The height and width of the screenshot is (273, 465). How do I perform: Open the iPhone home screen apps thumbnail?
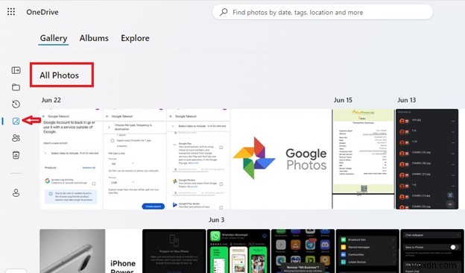point(303,251)
